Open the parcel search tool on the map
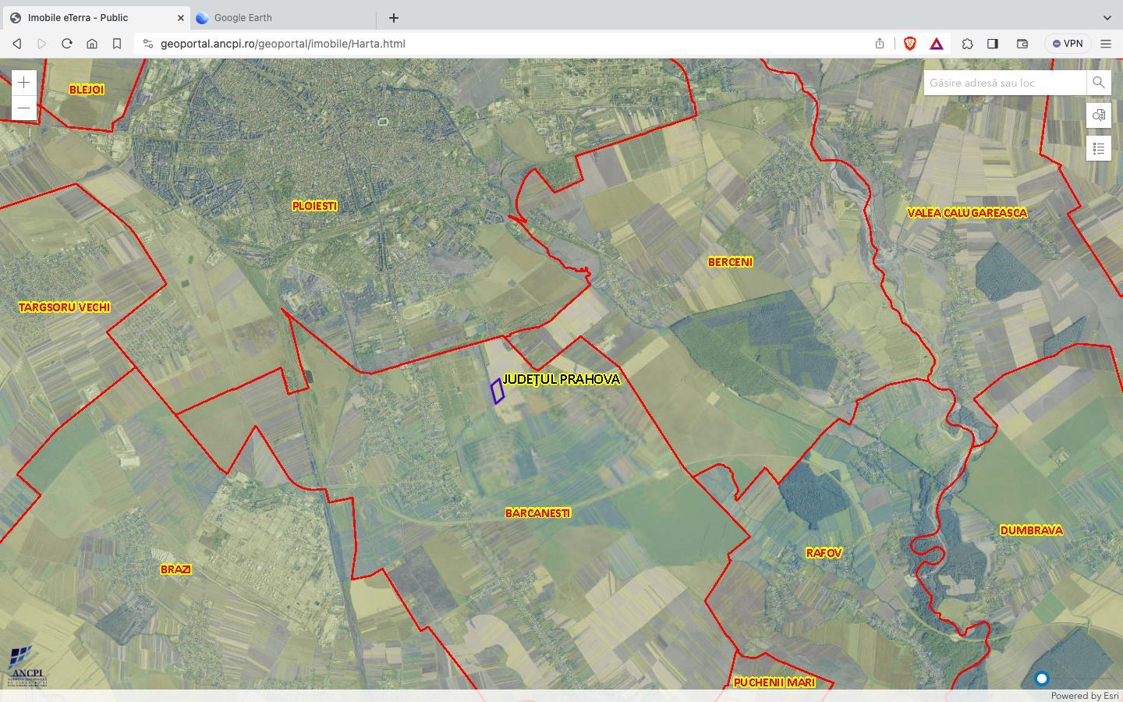 coord(1099,115)
